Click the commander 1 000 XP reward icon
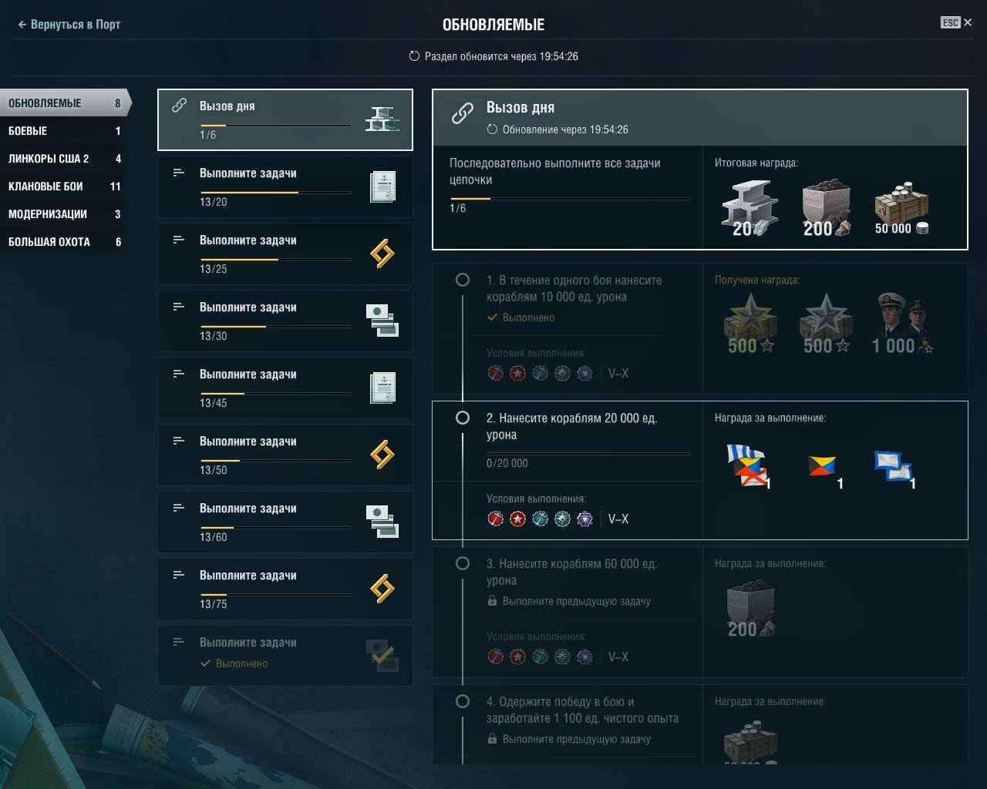The width and height of the screenshot is (987, 789). [903, 324]
